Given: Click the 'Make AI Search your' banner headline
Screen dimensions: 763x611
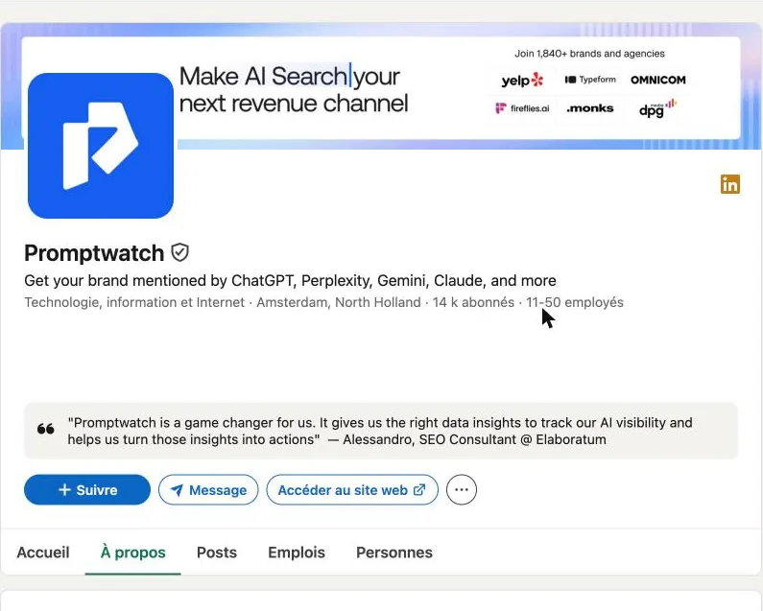Looking at the screenshot, I should pyautogui.click(x=290, y=77).
